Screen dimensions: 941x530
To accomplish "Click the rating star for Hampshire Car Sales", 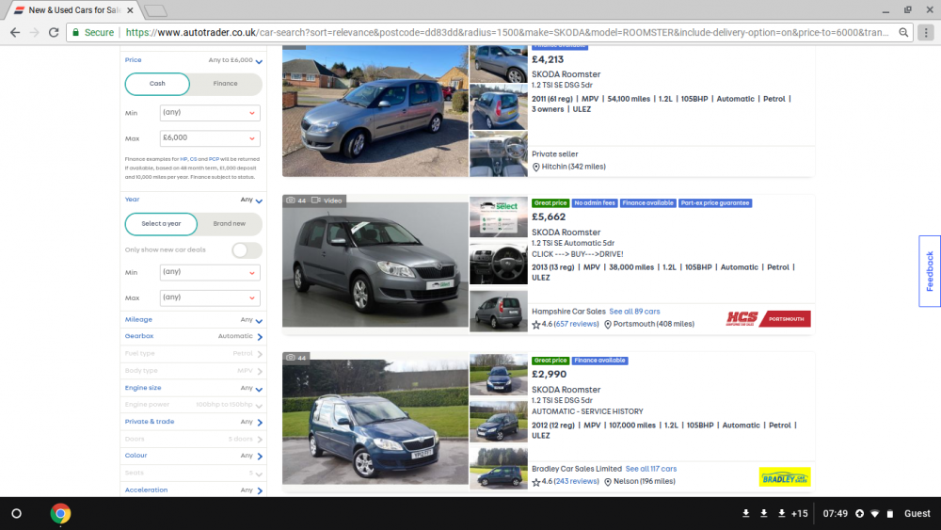I will click(x=536, y=324).
